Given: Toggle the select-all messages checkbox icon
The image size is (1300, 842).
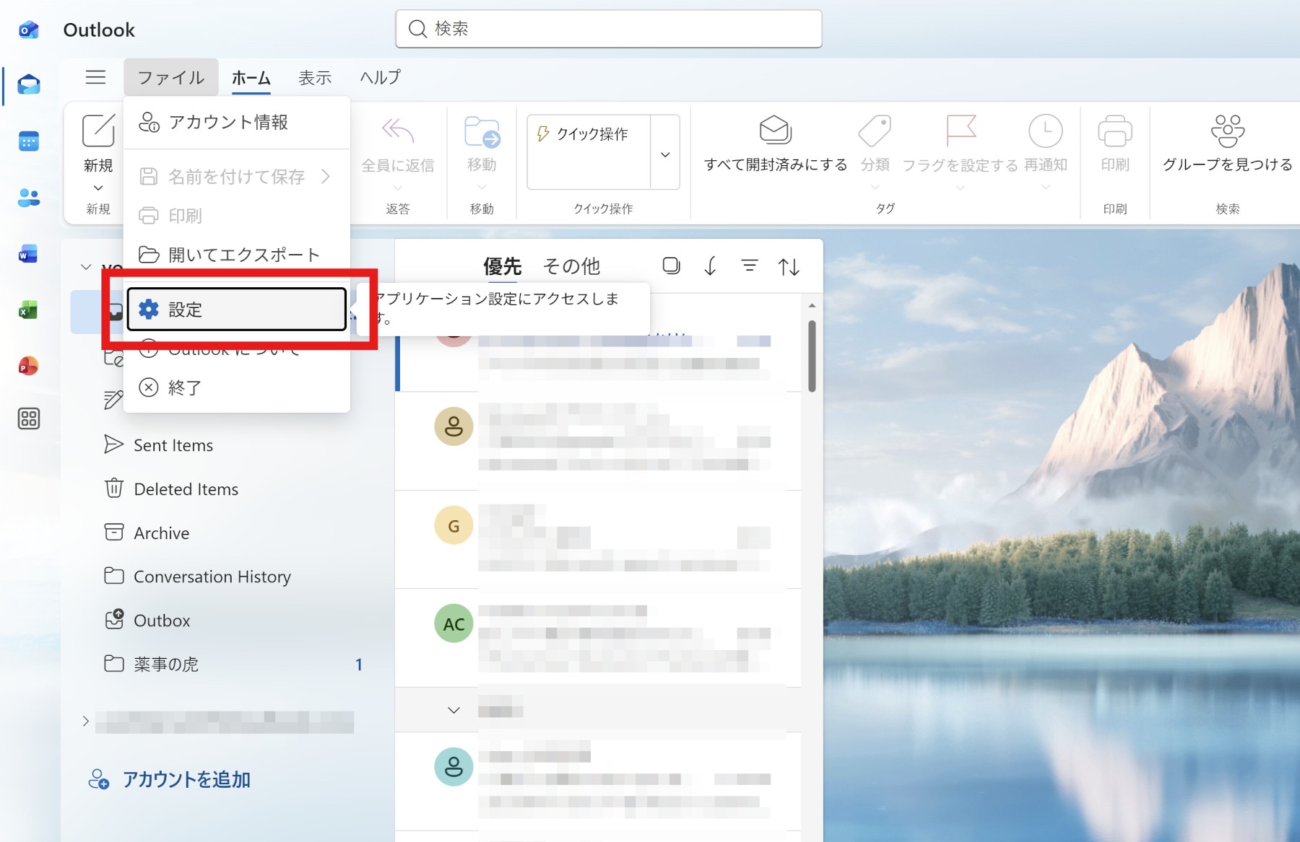Looking at the screenshot, I should (671, 266).
